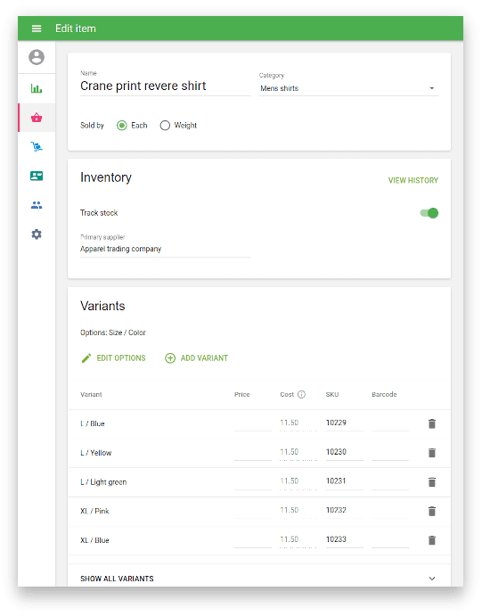Viewport: 482px width, 616px height.
Task: Open inventory management cart icon
Action: pyautogui.click(x=37, y=146)
